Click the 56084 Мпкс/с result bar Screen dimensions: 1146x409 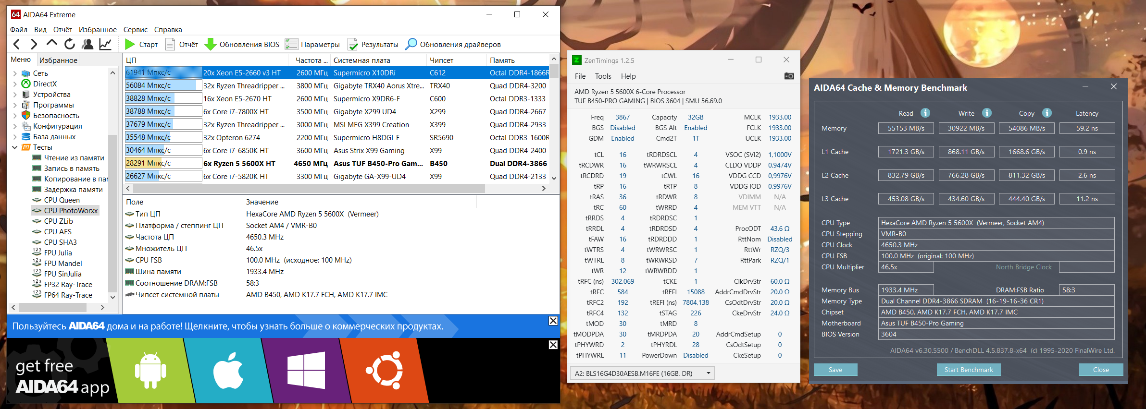tap(163, 85)
